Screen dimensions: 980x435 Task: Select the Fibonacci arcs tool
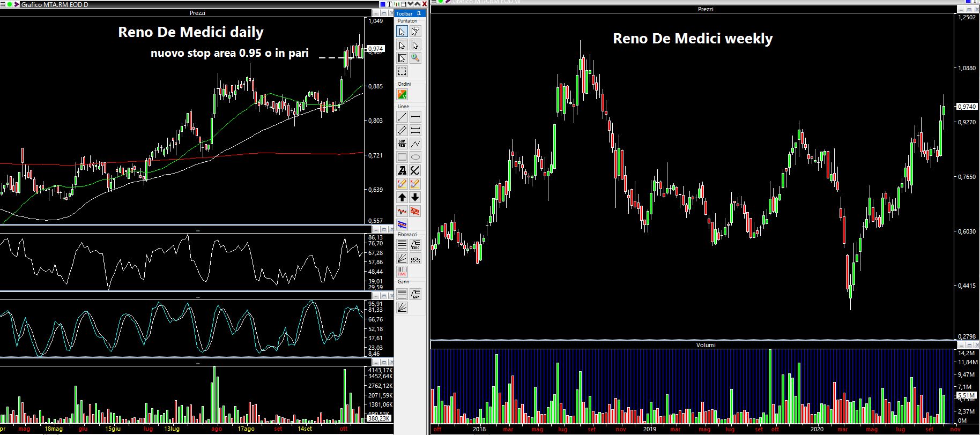[x=415, y=258]
